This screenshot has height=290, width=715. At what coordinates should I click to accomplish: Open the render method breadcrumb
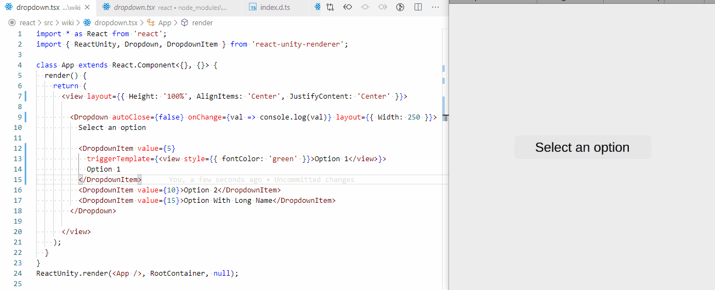click(202, 23)
